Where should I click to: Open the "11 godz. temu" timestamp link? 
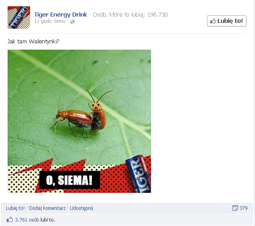50,21
